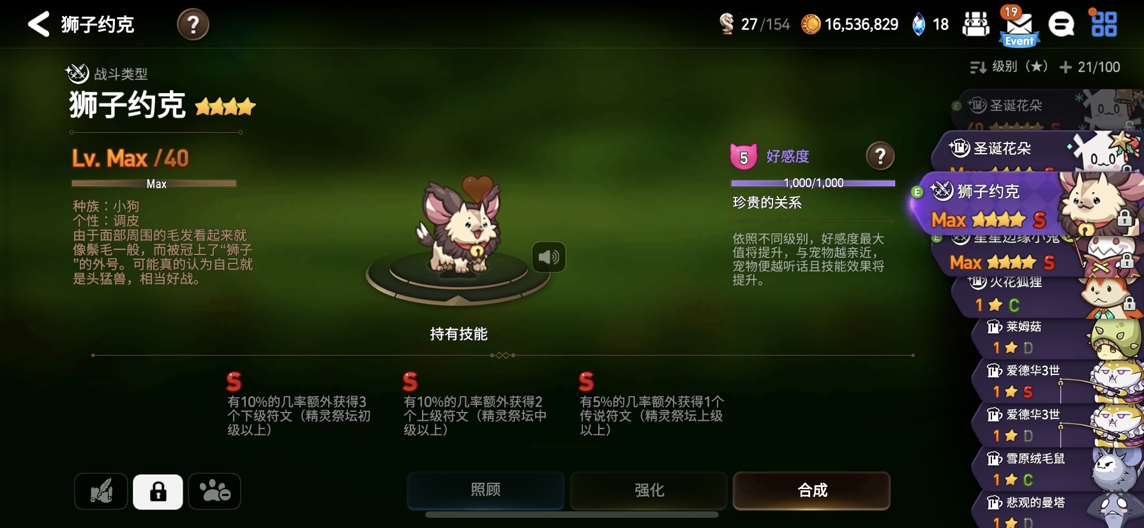
Task: Select 圣诞花朵 in the pet list
Action: 1034,152
